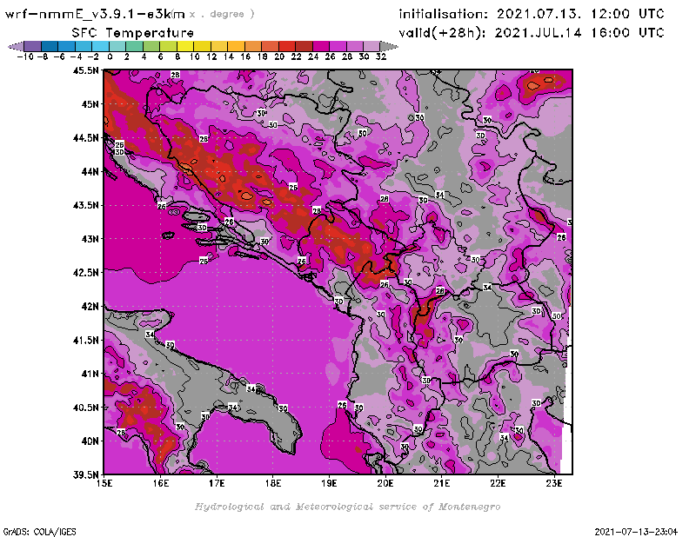The image size is (696, 537).
Task: Click the "initialisation: 2021.07.13. 12:00 UTC" line
Action: tap(532, 14)
